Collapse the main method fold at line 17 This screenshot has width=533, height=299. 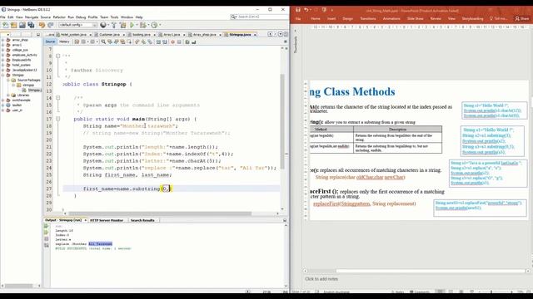[57, 119]
